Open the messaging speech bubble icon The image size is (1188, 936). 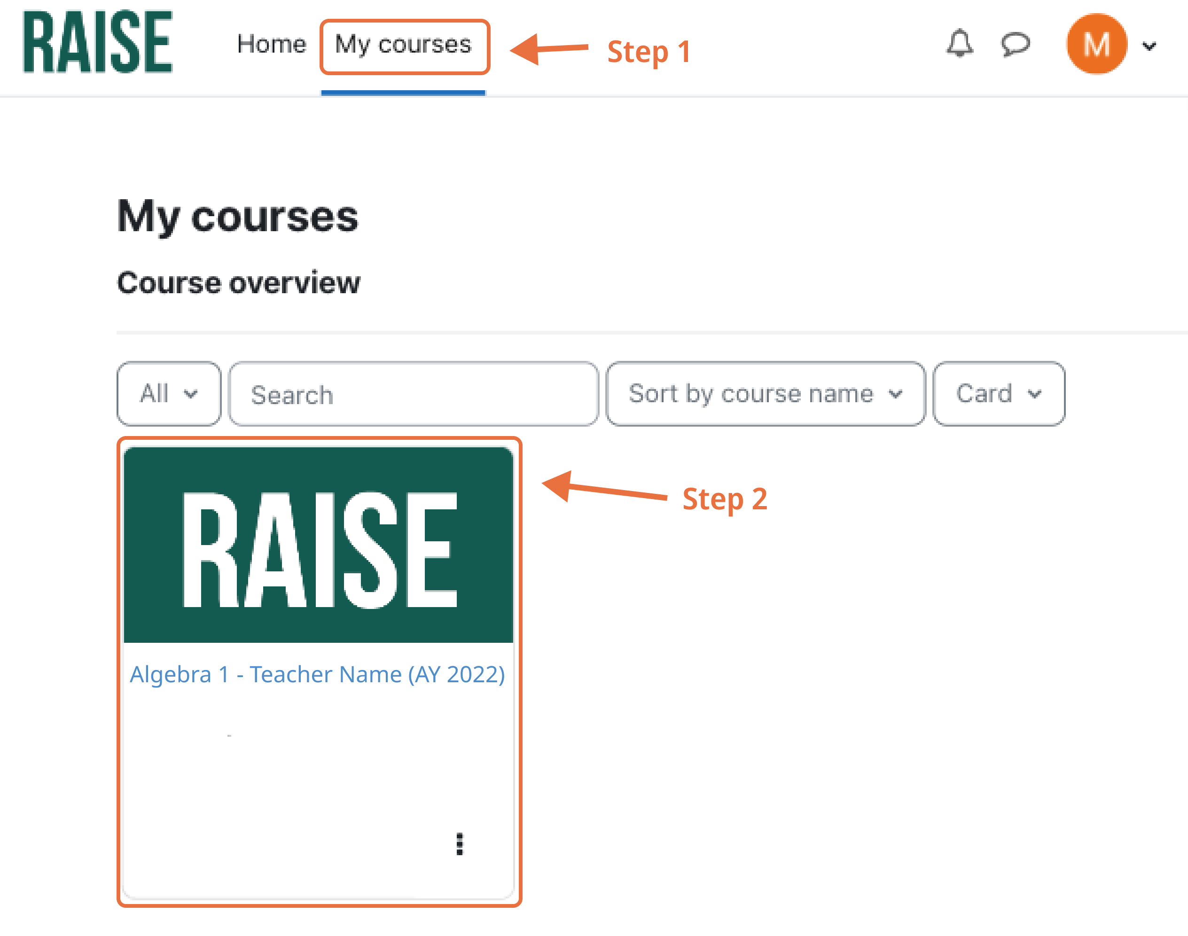click(1015, 44)
